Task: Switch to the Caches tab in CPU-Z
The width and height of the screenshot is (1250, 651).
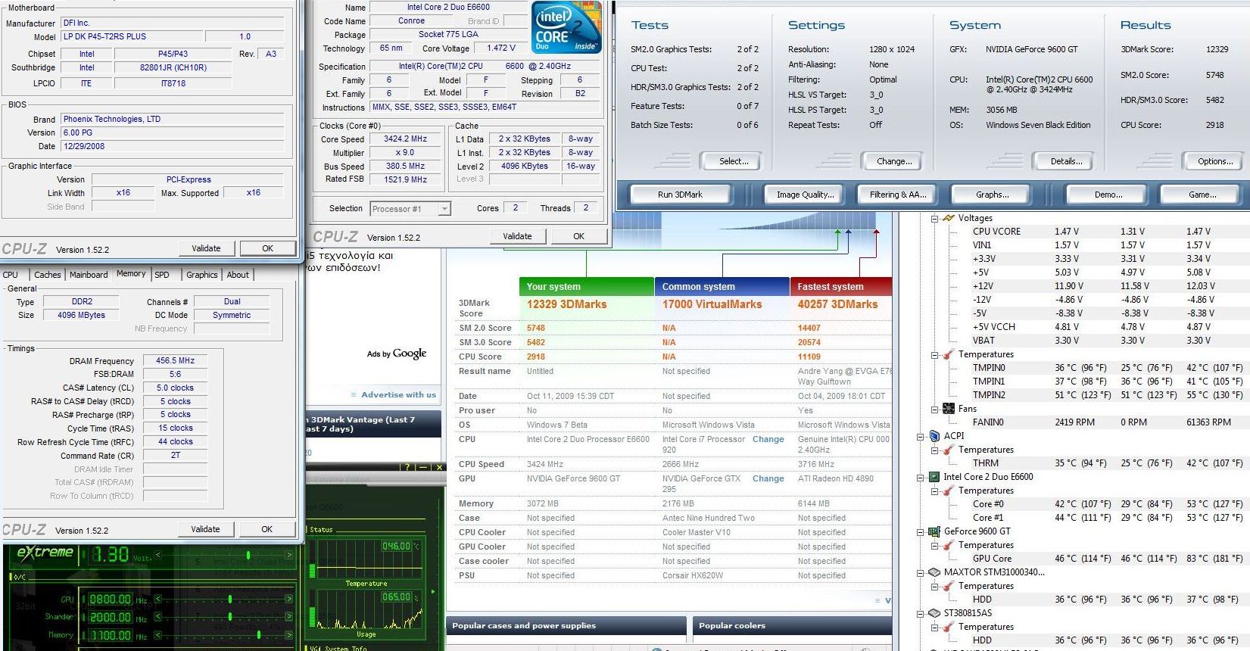Action: coord(47,275)
